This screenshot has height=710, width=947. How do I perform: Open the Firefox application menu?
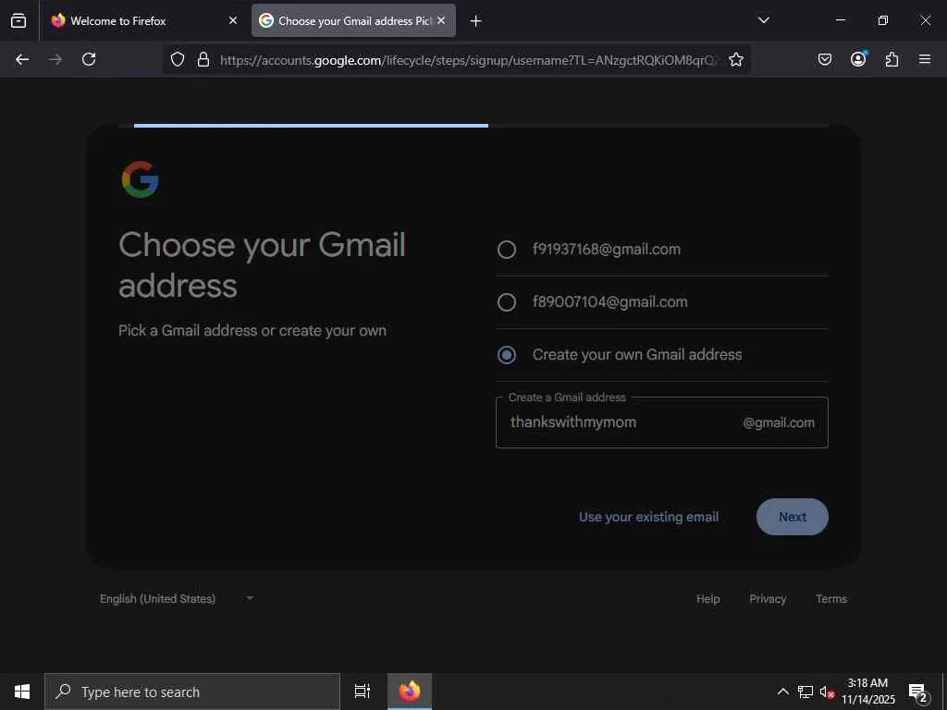925,59
